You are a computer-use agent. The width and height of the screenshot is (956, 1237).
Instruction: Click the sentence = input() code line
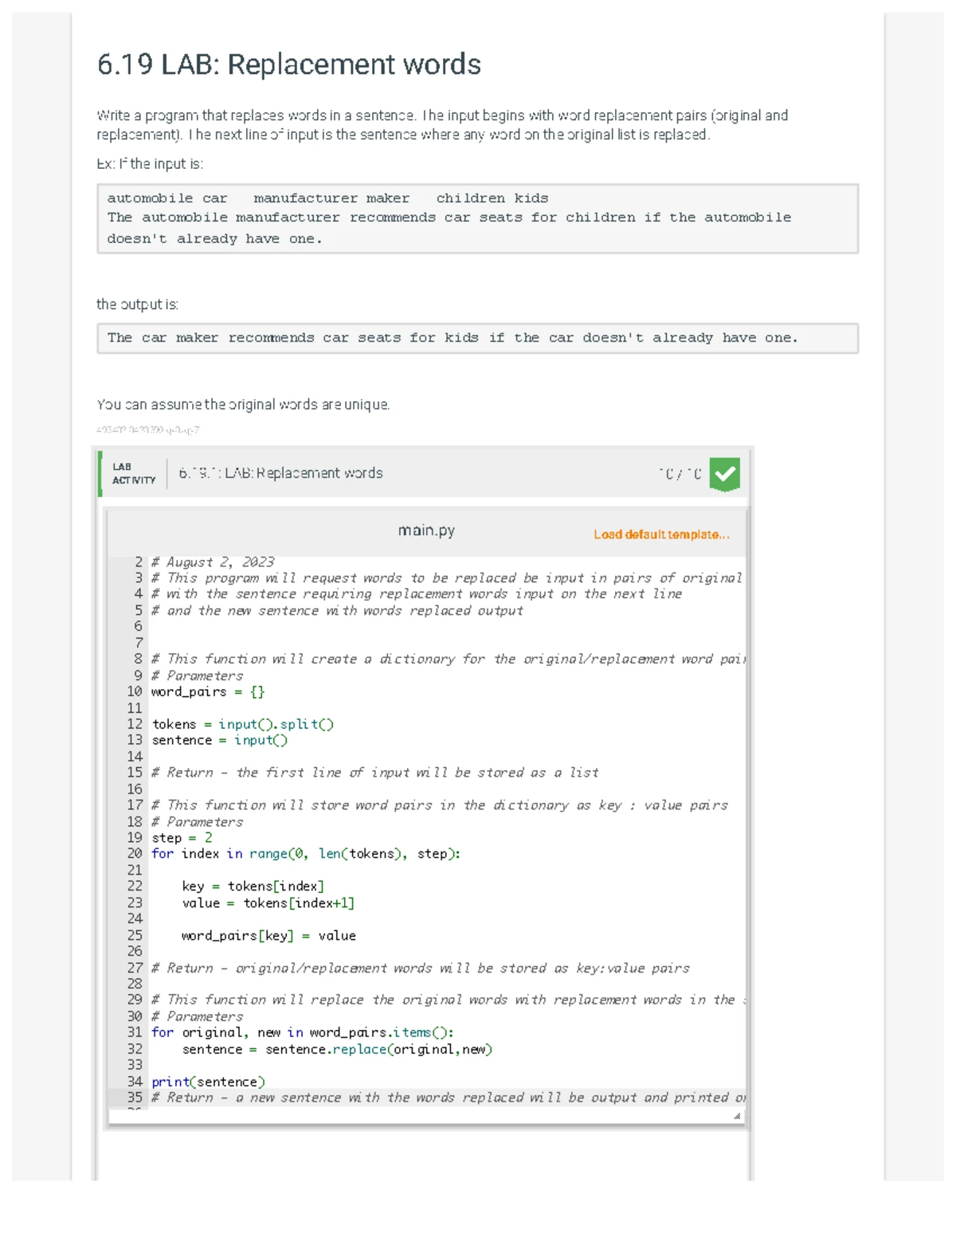[219, 740]
